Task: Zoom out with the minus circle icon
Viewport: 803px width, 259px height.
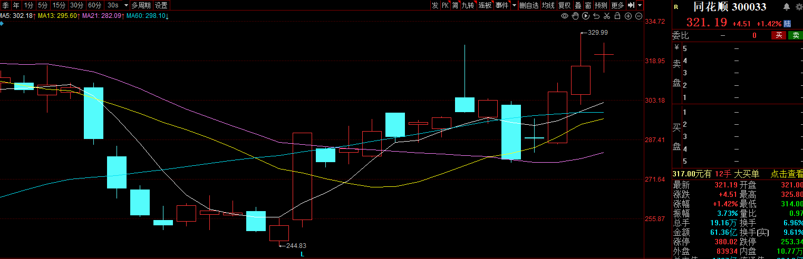Action: pyautogui.click(x=638, y=16)
